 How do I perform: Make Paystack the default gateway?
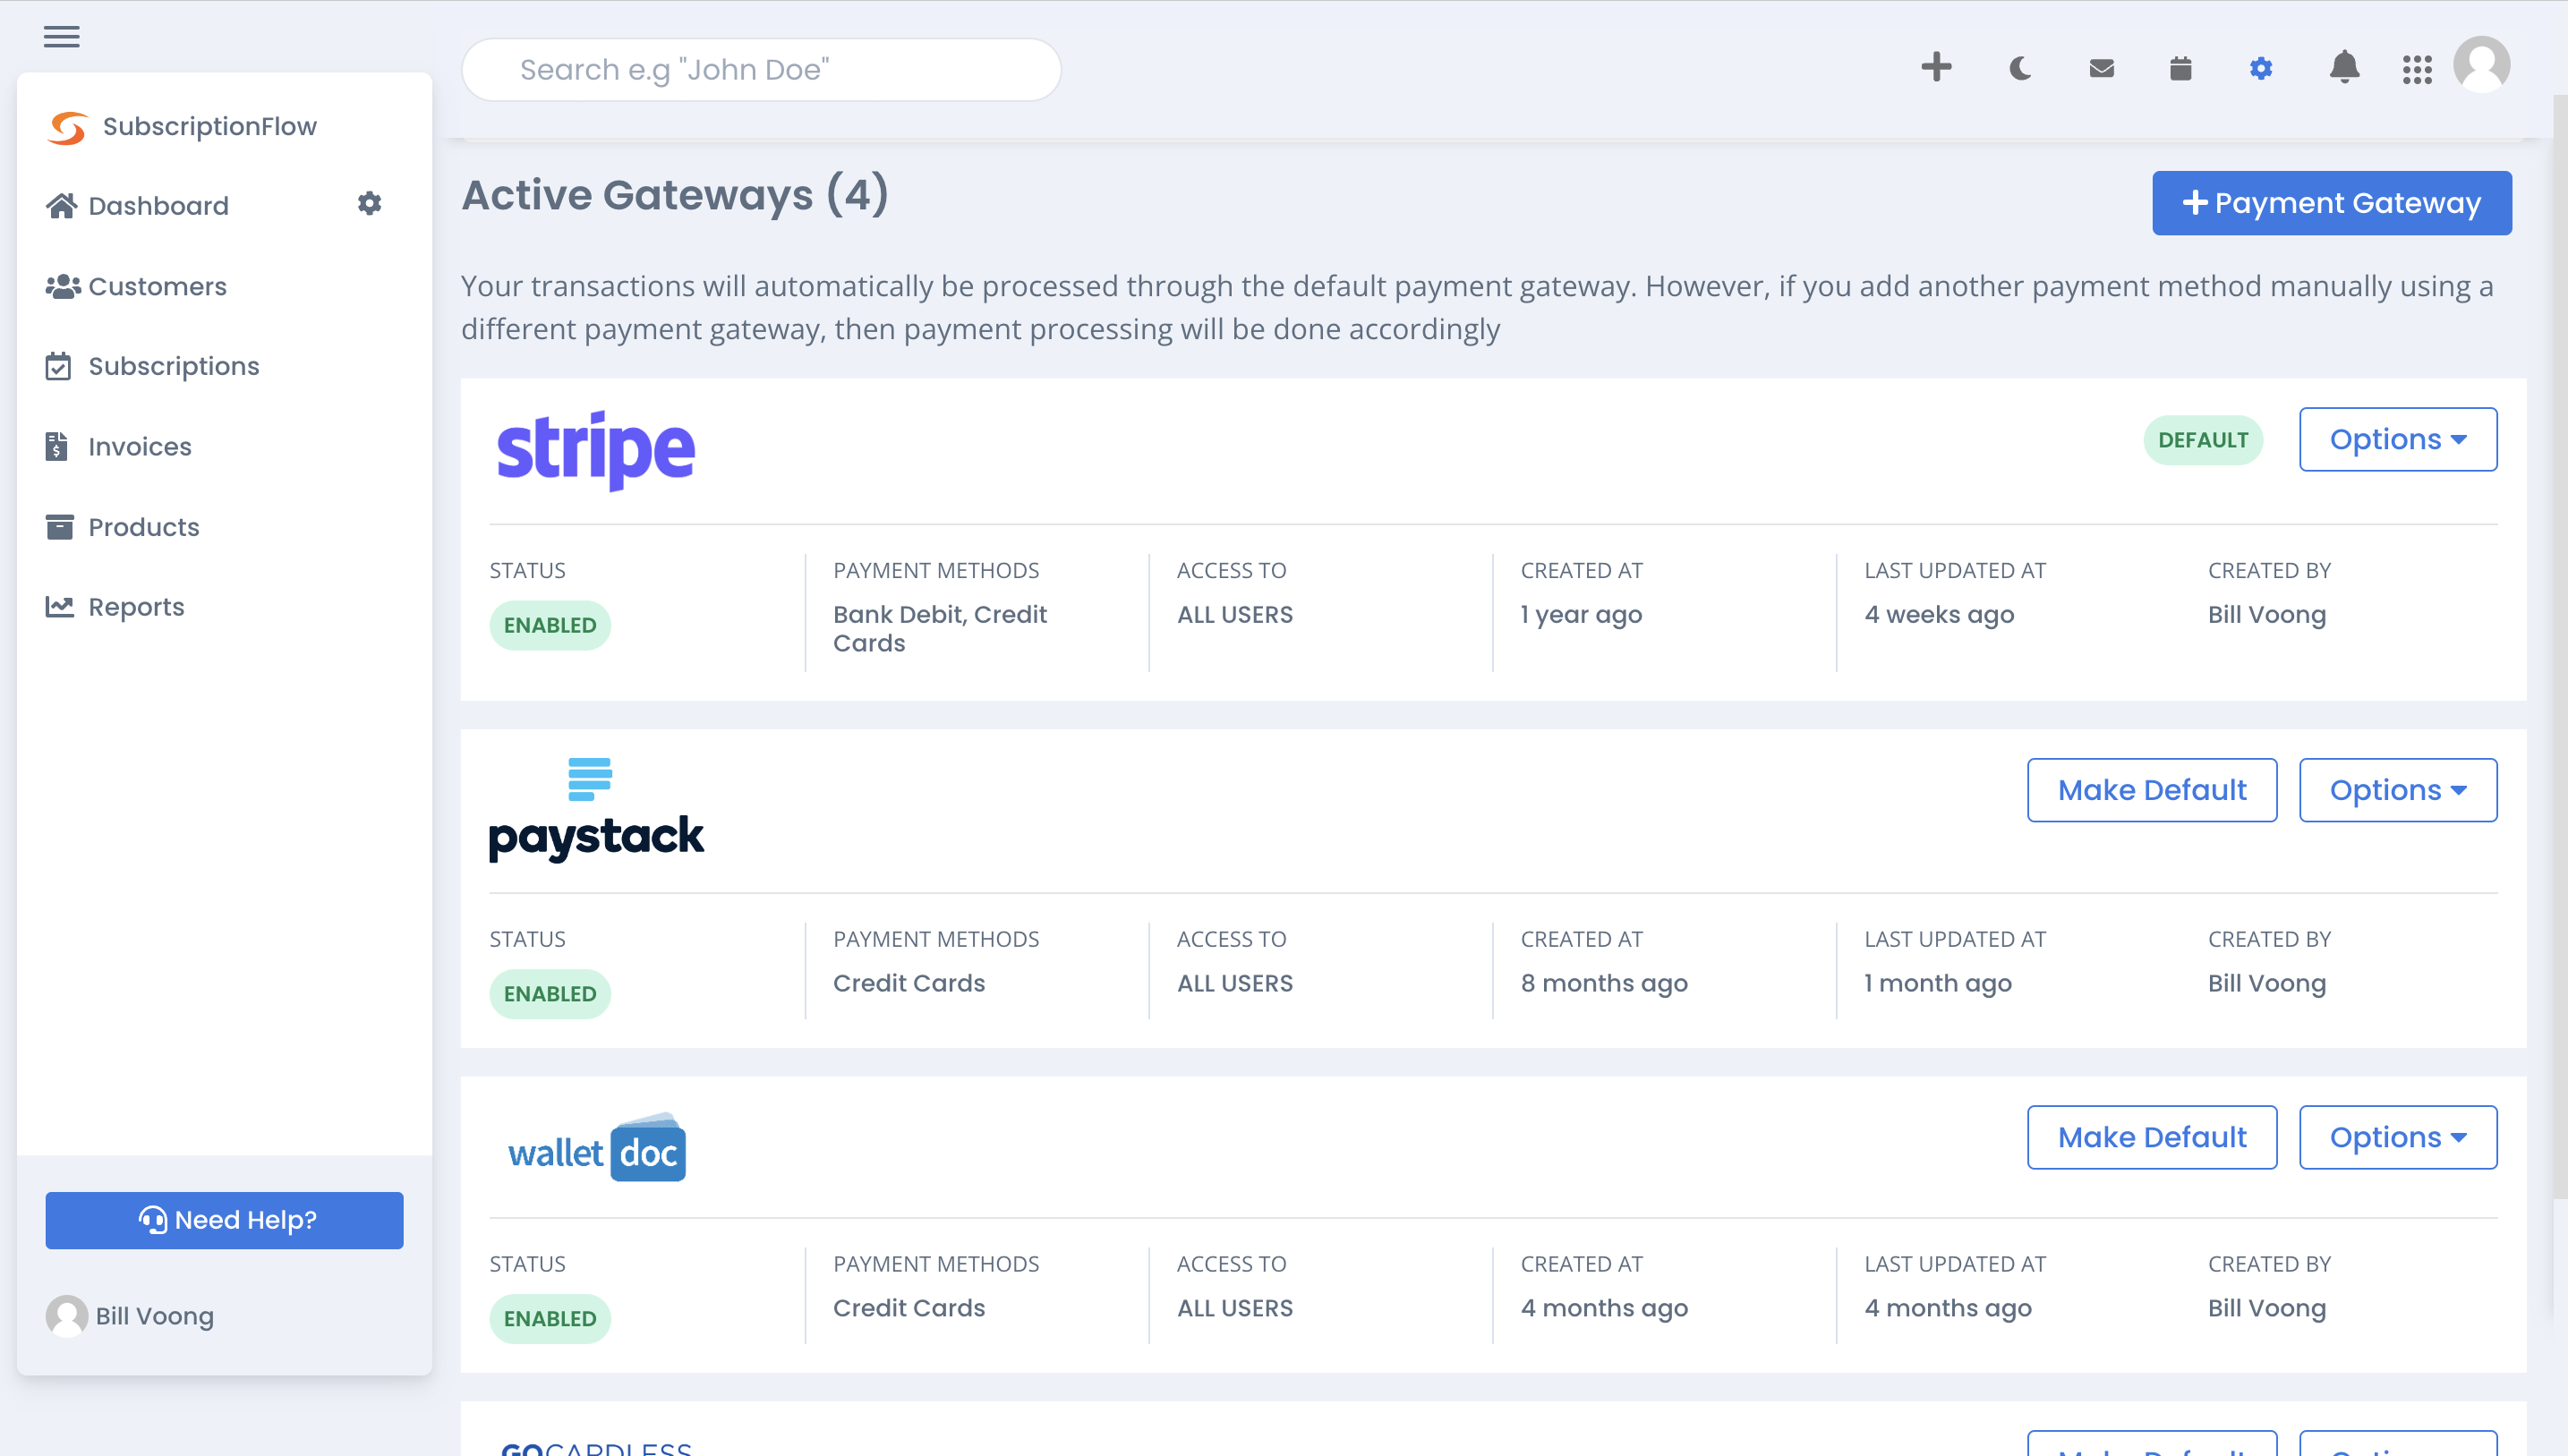(x=2152, y=790)
